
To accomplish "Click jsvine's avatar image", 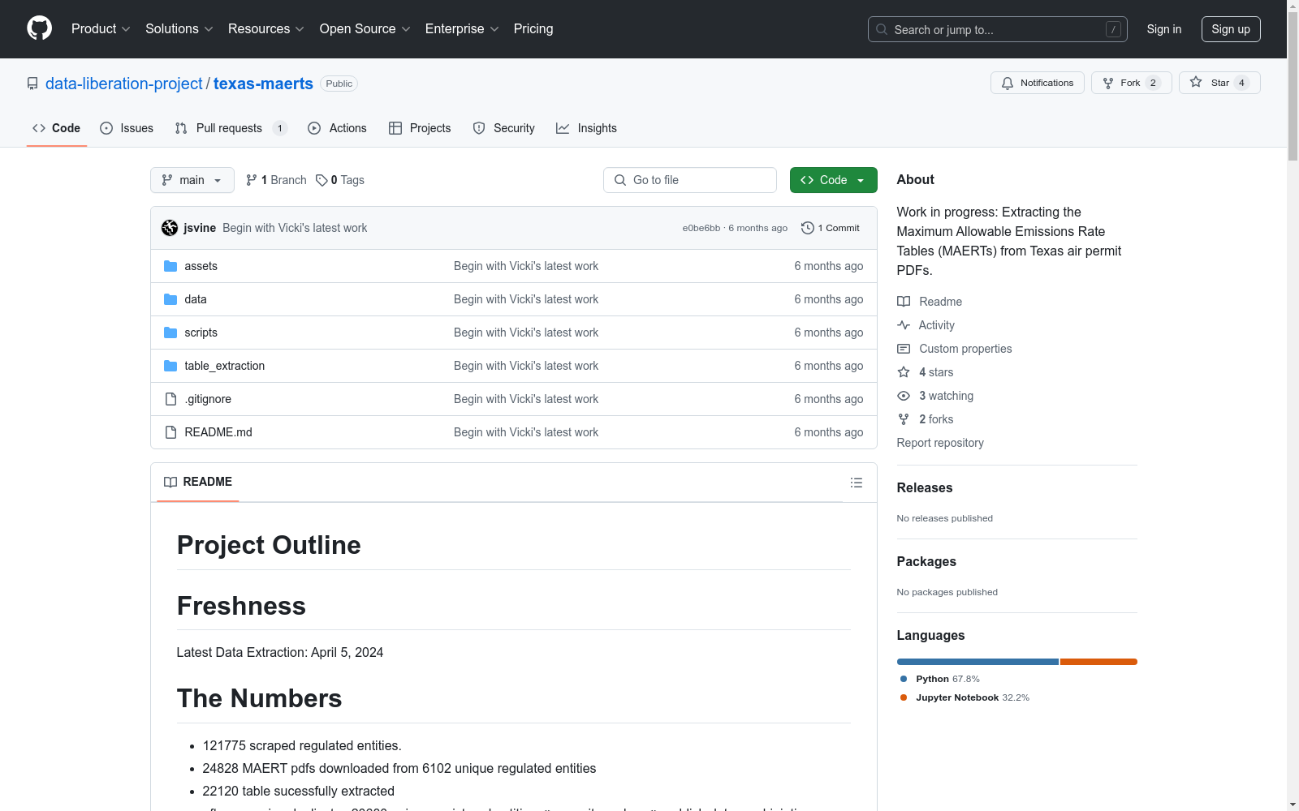I will coord(170,228).
